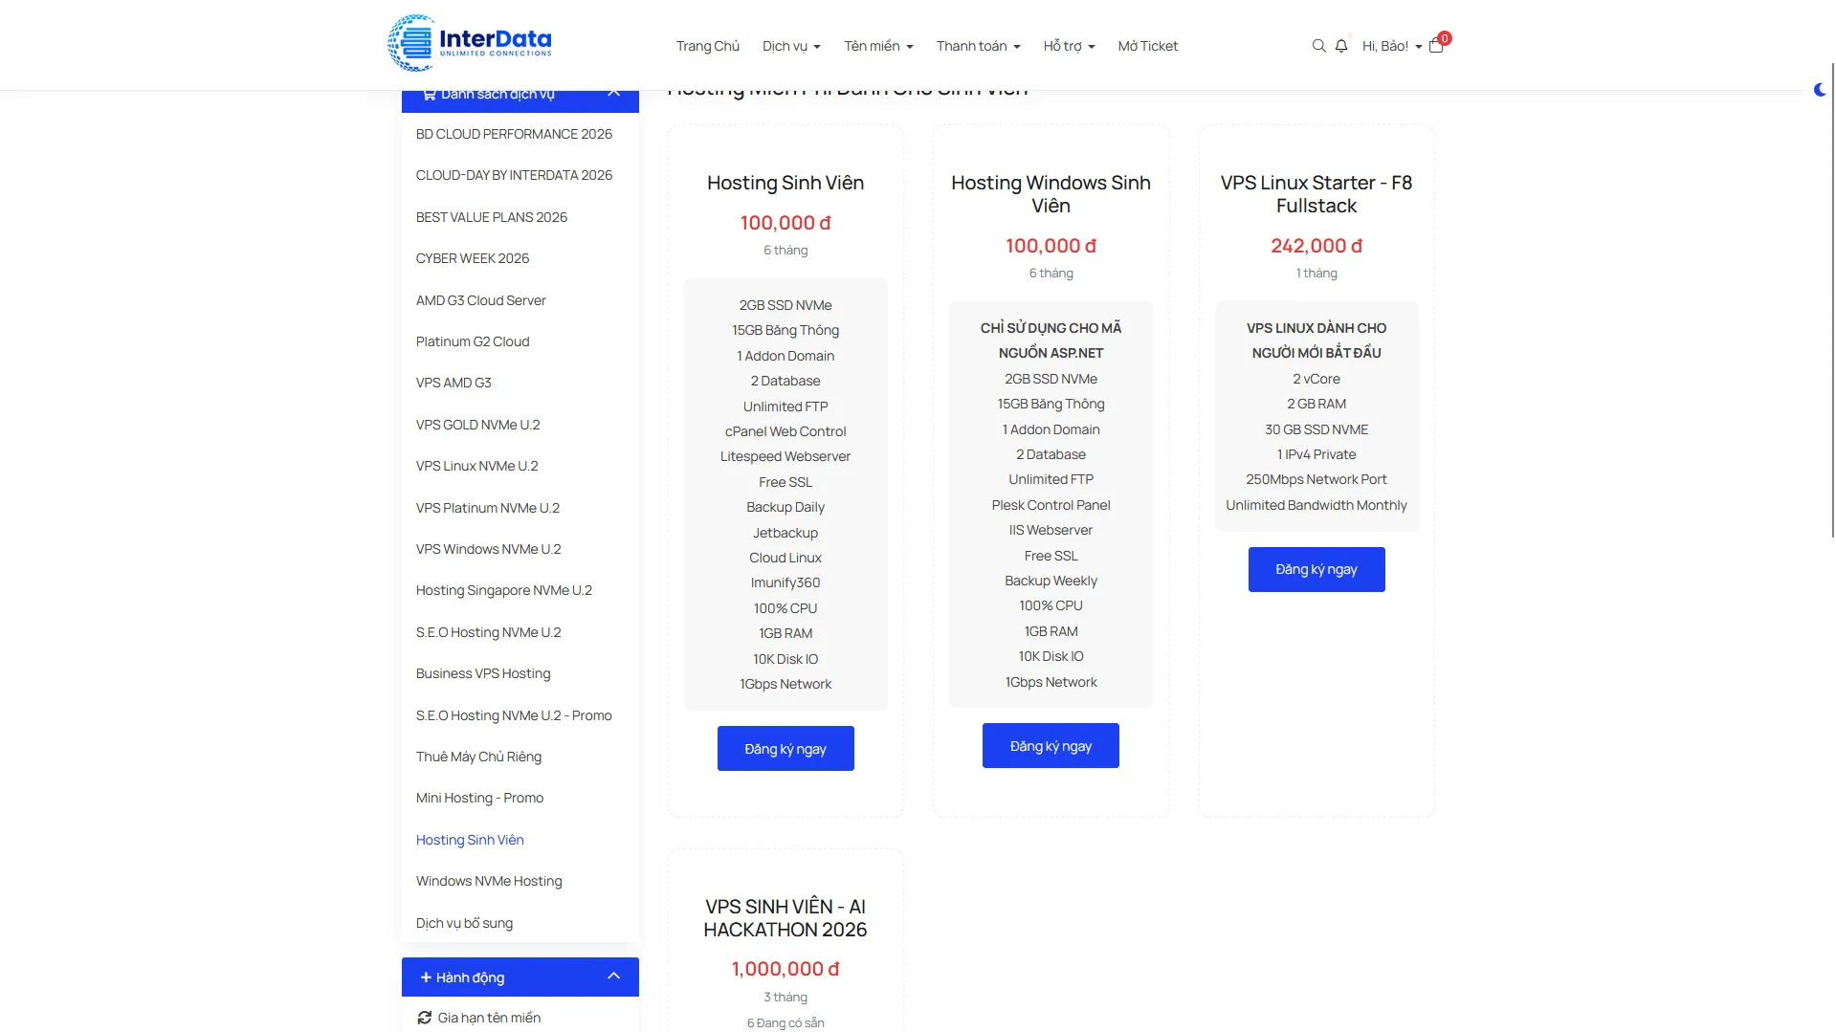
Task: Open the Thanh toán menu
Action: (978, 46)
